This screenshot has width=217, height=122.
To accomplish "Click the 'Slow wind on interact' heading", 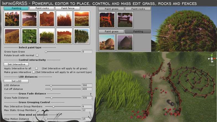I will point(33,115).
